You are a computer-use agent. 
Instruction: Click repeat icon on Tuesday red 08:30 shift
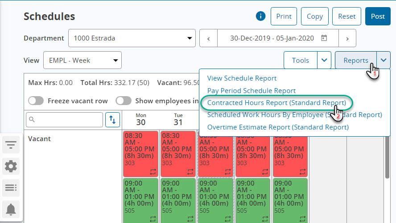(x=190, y=172)
